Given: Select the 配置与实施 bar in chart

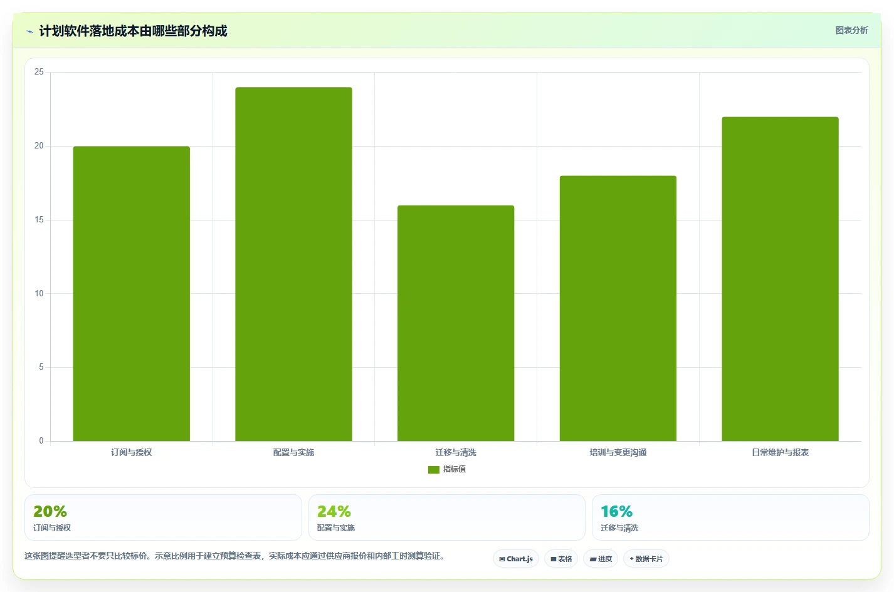Looking at the screenshot, I should [293, 264].
